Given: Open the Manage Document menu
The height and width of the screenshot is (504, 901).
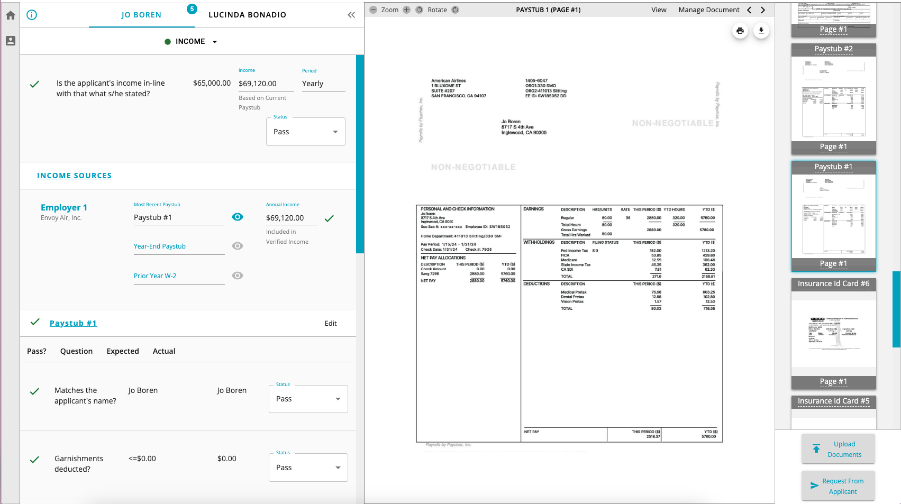Looking at the screenshot, I should point(708,10).
